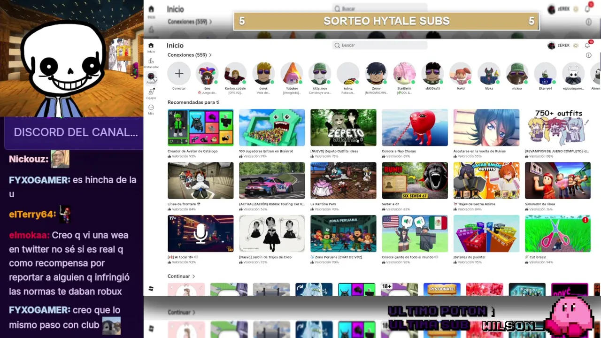601x338 pixels.
Task: Open friend kitty_men's avatar
Action: click(320, 73)
